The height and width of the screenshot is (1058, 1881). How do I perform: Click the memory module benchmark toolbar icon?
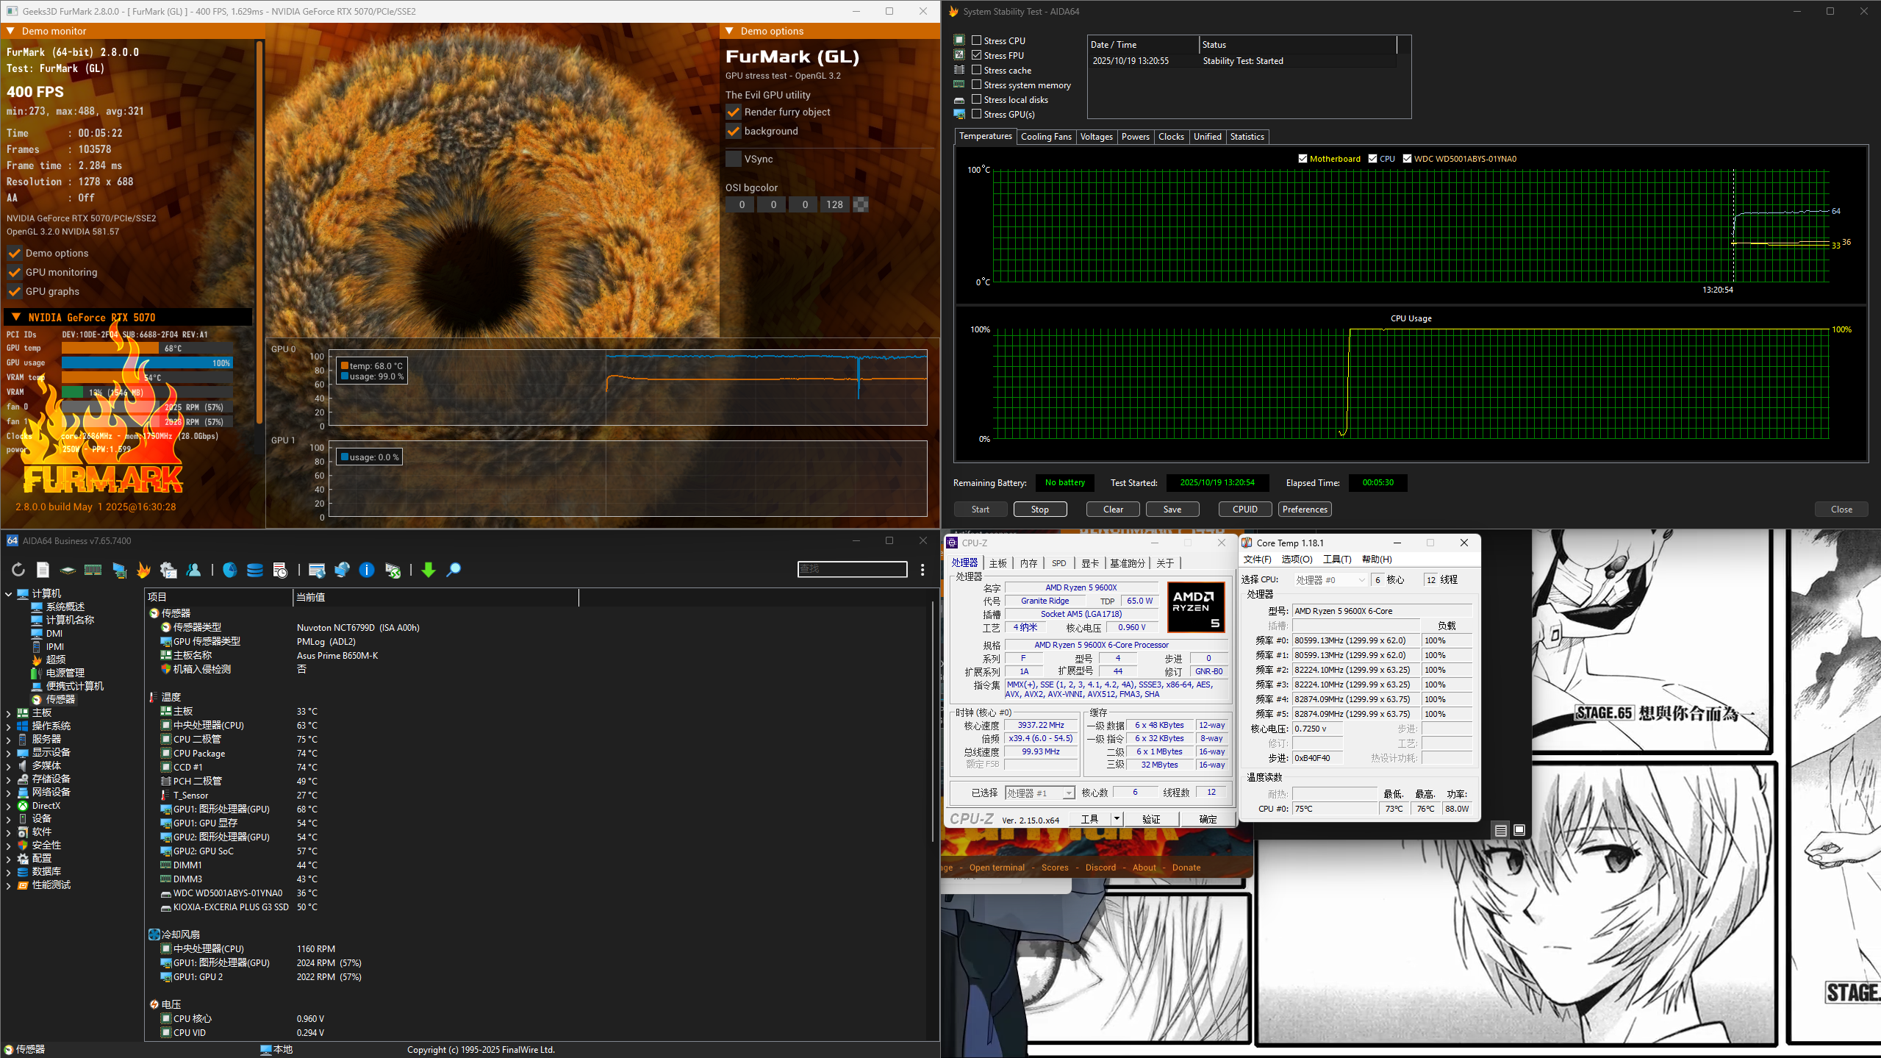pyautogui.click(x=93, y=570)
